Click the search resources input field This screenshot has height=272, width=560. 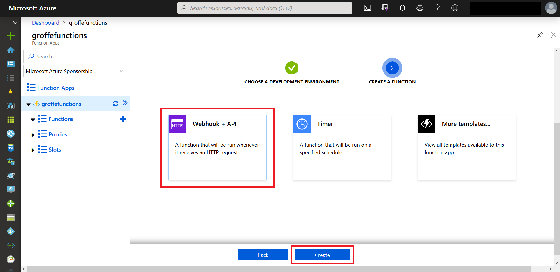265,8
